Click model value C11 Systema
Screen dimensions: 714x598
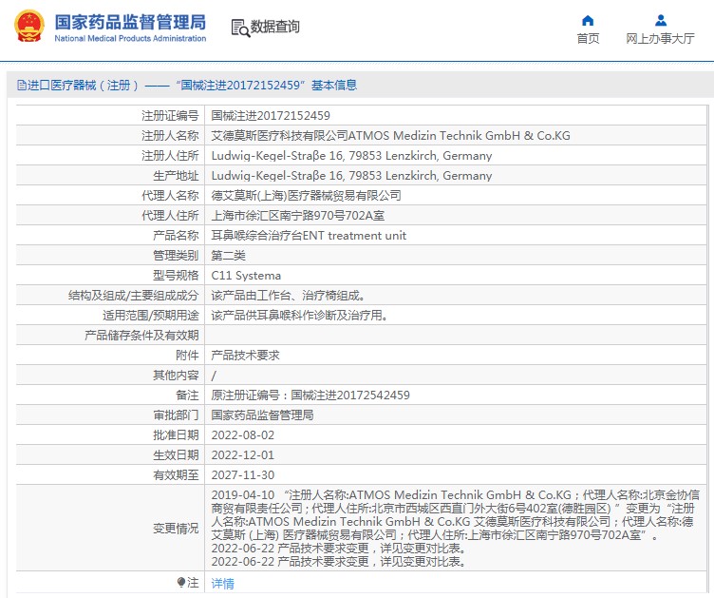click(x=246, y=276)
